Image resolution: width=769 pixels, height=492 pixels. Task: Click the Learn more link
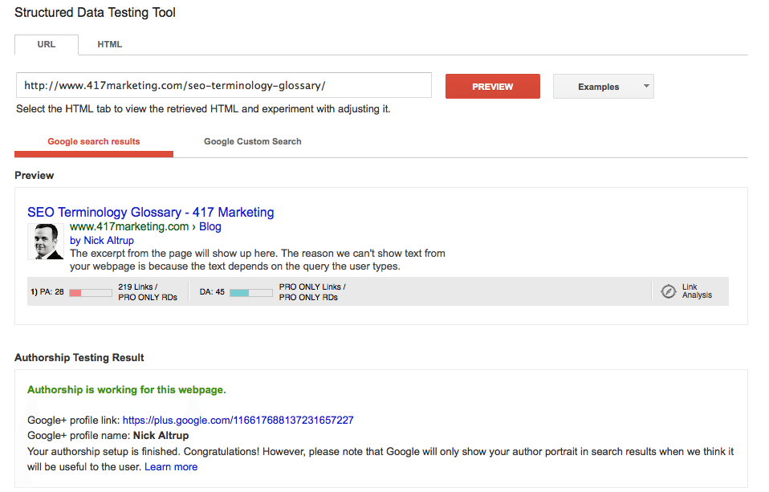click(x=171, y=467)
